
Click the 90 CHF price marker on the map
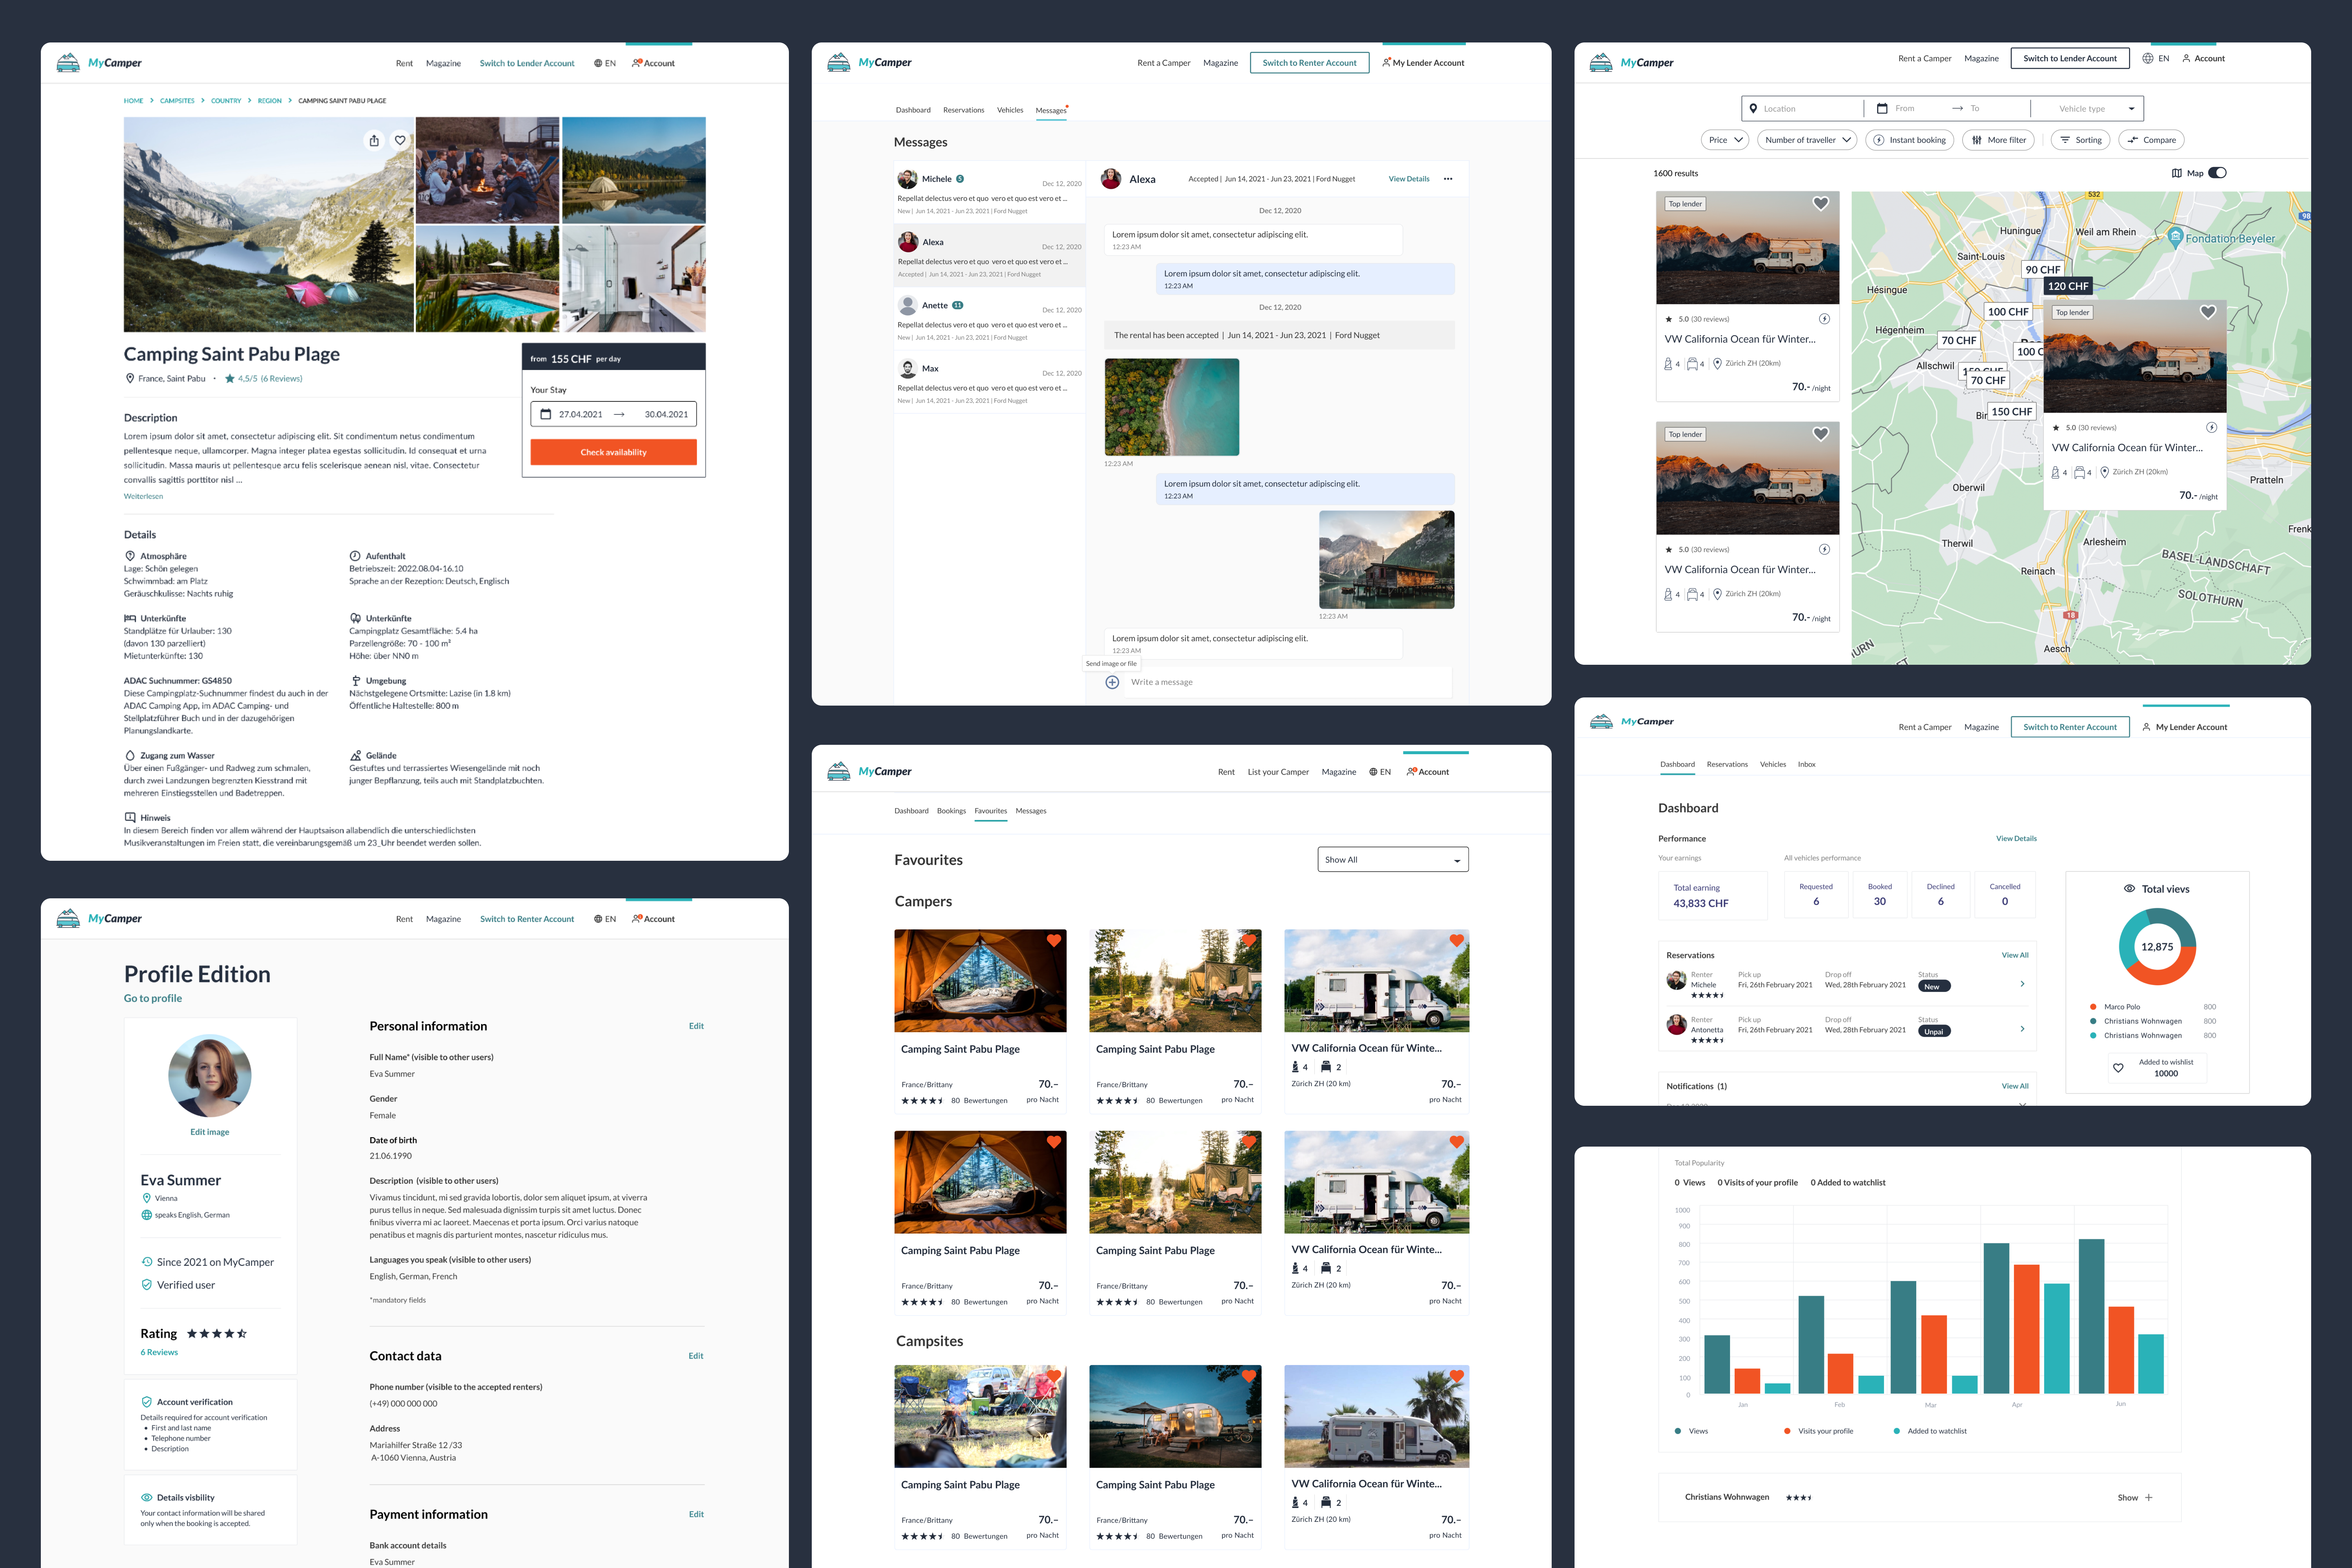coord(2043,269)
